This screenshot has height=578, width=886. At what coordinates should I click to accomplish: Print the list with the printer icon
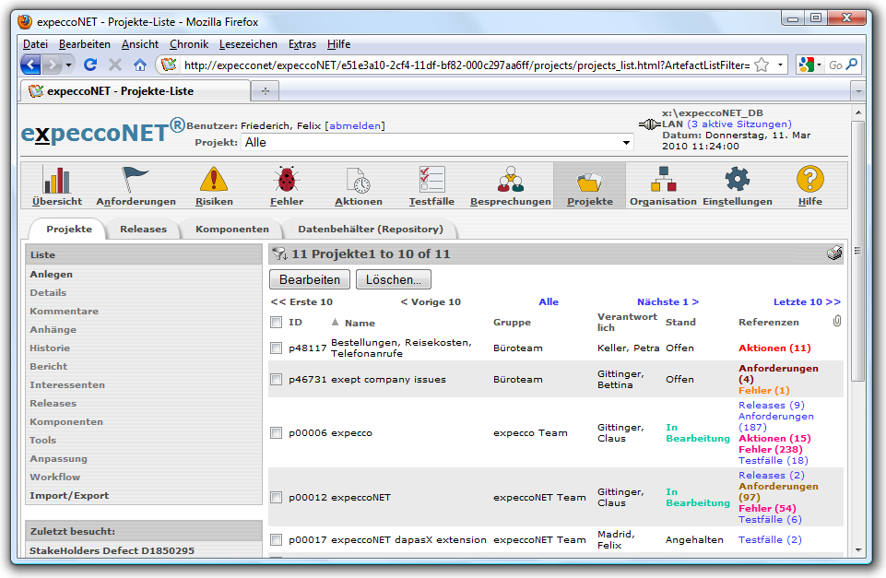(x=834, y=254)
